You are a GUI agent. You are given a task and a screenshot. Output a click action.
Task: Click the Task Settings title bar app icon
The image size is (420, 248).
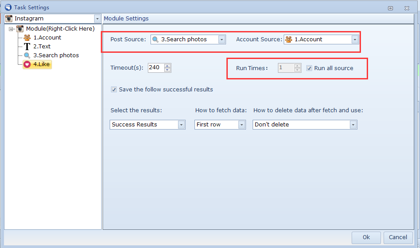(8, 7)
